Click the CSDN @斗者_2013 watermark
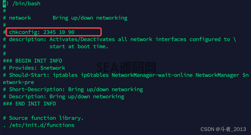The width and height of the screenshot is (251, 135). 223,129
